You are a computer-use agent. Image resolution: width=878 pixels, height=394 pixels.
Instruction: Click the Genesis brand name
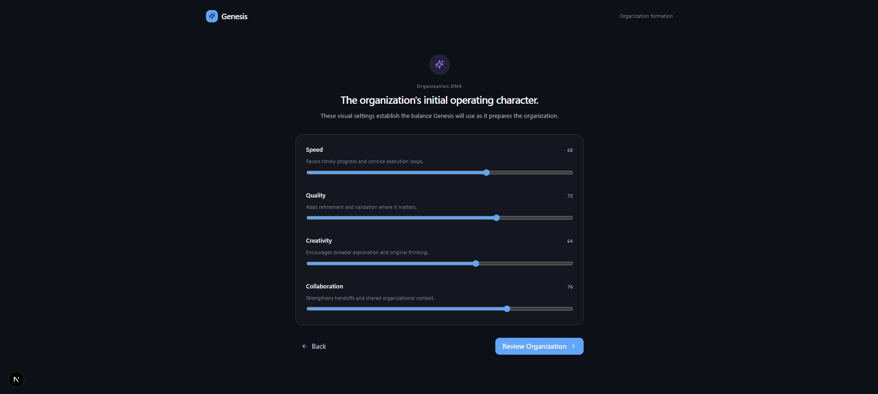coord(234,16)
